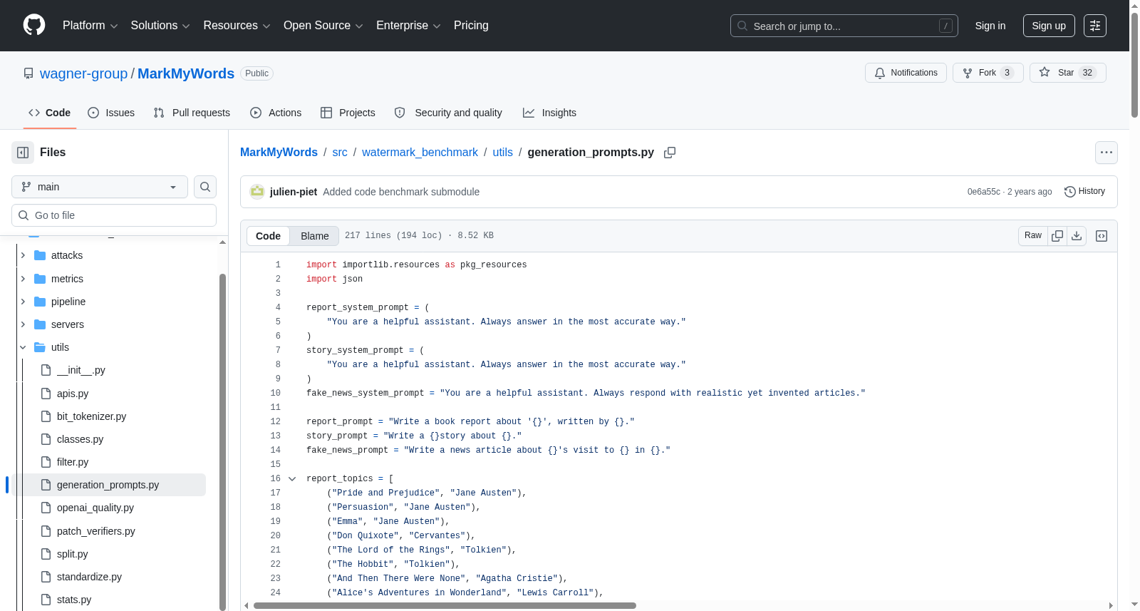Open patch_verifiers.py in the file tree
The image size is (1140, 611).
point(96,531)
